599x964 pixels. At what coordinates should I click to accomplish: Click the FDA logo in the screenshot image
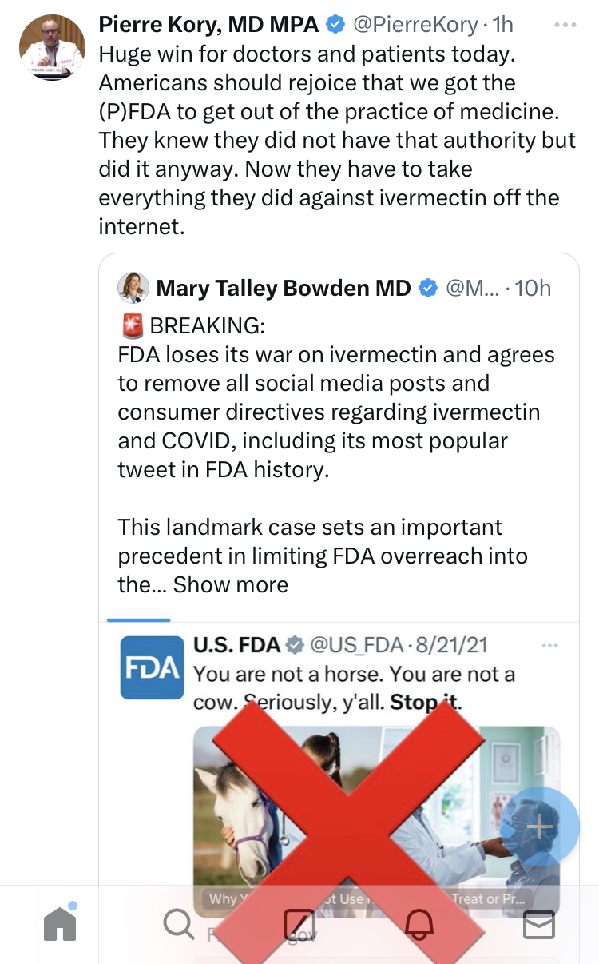click(152, 667)
